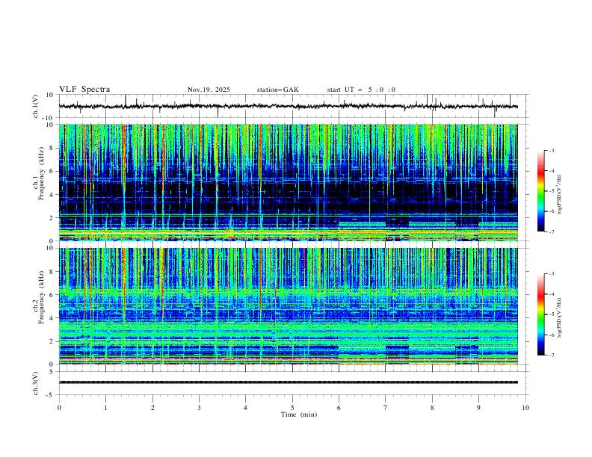
Task: Click the '-7' value on ch.2 colorbar
Action: click(x=551, y=355)
